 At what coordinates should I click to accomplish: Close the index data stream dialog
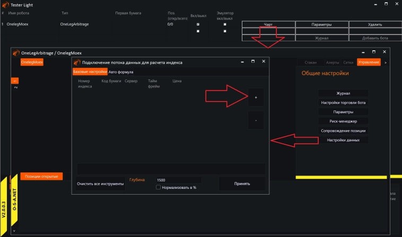coord(264,62)
